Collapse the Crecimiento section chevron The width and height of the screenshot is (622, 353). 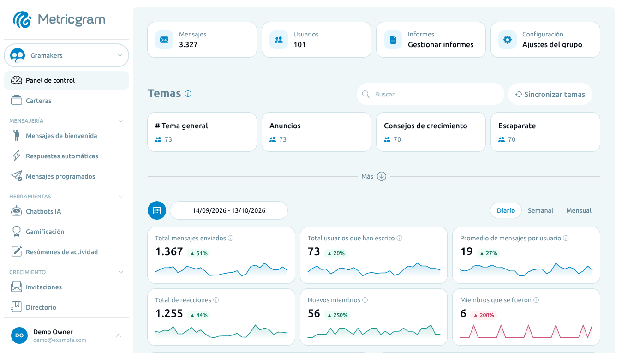tap(121, 272)
